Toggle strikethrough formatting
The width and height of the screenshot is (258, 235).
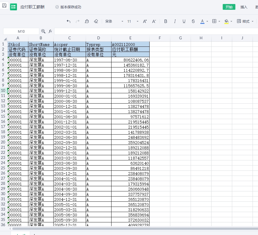click(193, 22)
